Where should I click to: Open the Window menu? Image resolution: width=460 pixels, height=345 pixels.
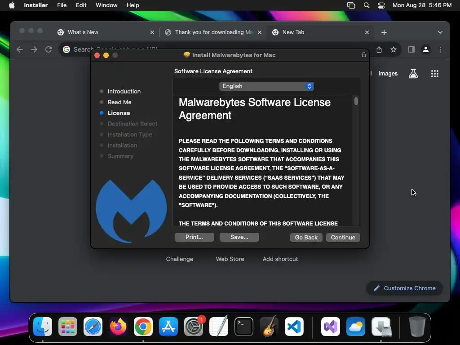coord(106,5)
